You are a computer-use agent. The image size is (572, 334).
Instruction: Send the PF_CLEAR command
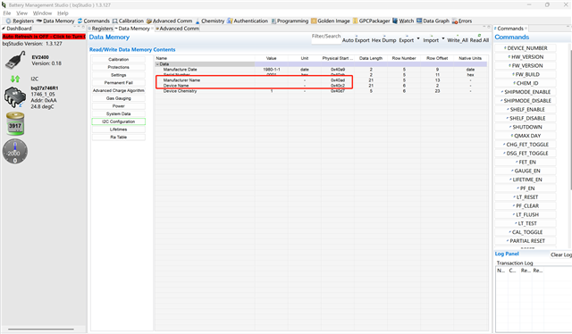click(526, 205)
